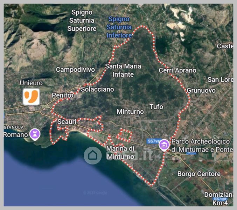Image resolution: width=237 pixels, height=210 pixels.
Task: Click the Unieuro orange store icon
Action: coord(31,97)
